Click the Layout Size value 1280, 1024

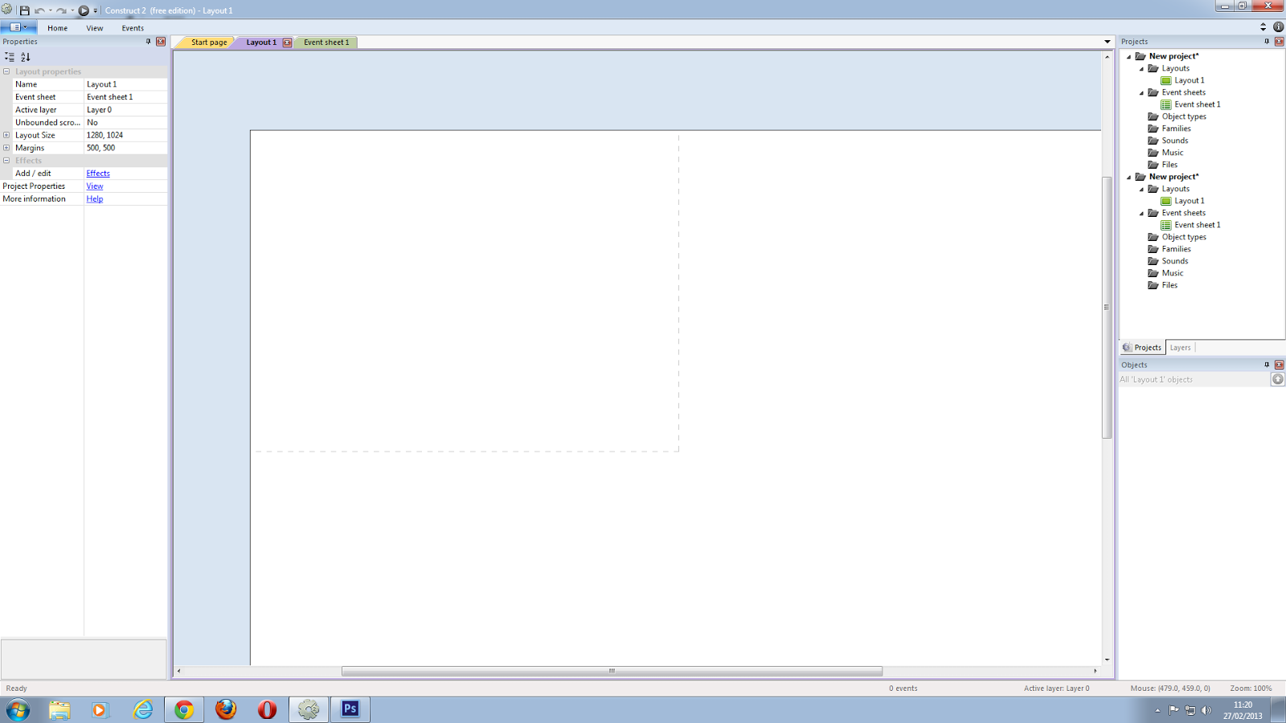125,135
